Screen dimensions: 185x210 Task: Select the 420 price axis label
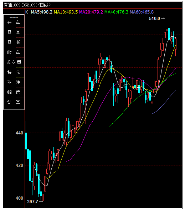(19, 165)
